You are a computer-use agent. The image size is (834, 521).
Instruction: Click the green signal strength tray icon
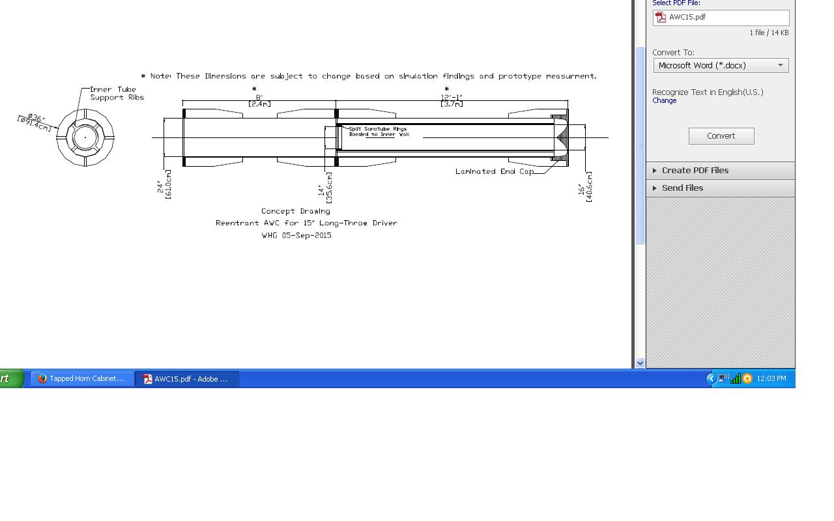pyautogui.click(x=736, y=378)
